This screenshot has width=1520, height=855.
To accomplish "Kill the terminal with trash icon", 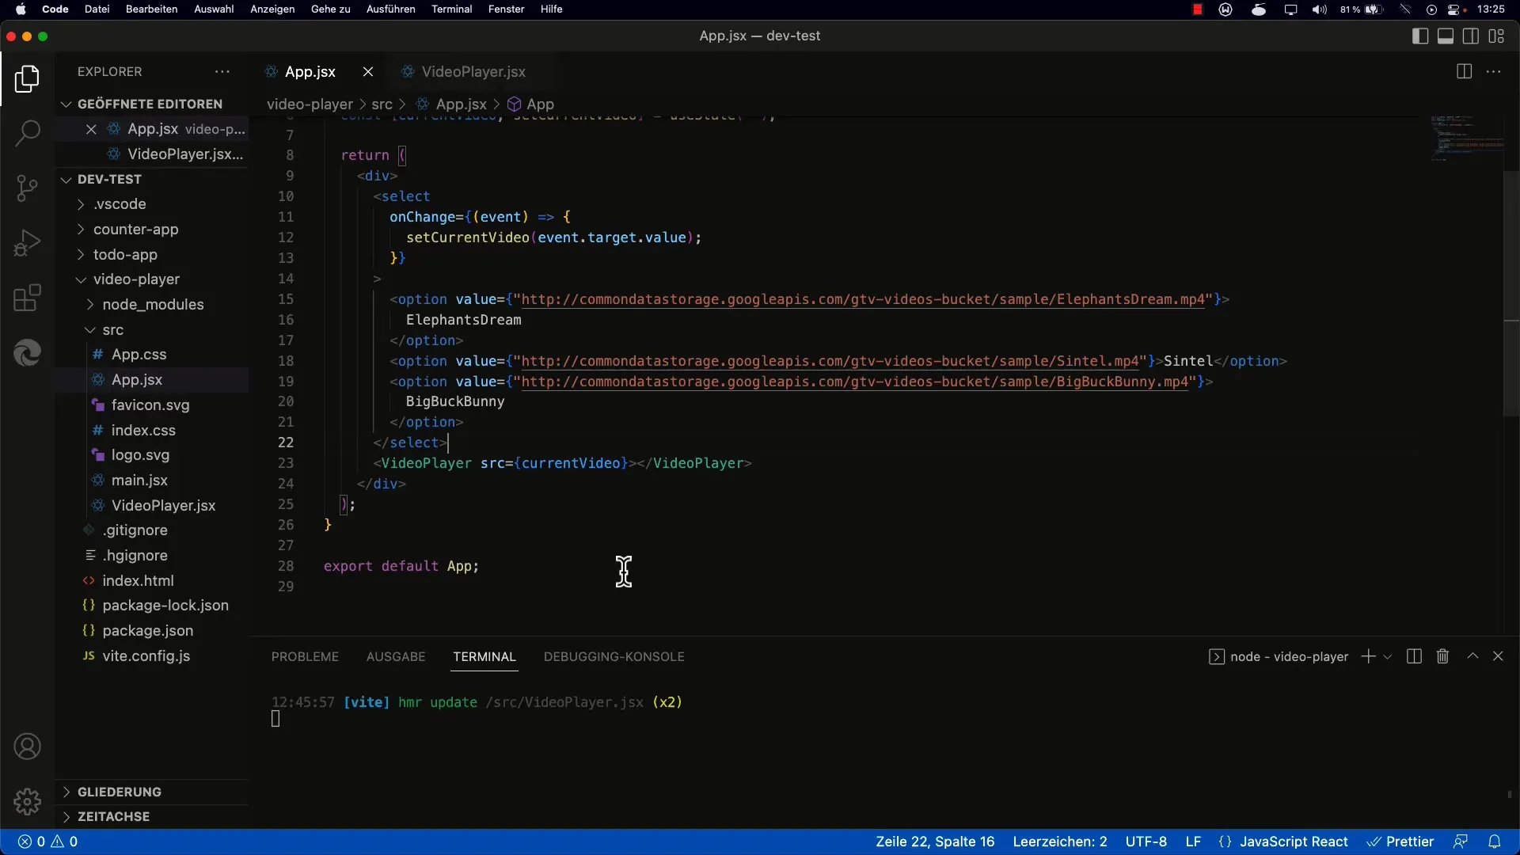I will [x=1442, y=656].
